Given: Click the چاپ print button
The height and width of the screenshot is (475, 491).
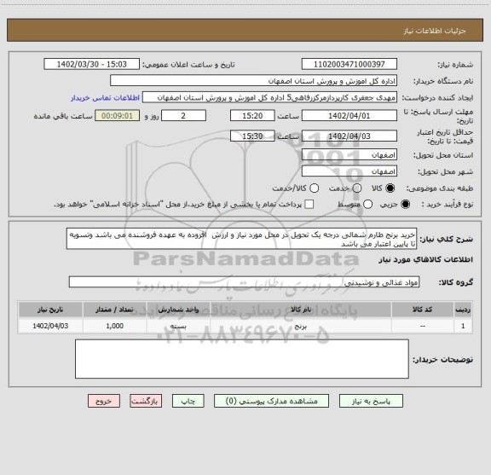Looking at the screenshot, I should coord(188,401).
